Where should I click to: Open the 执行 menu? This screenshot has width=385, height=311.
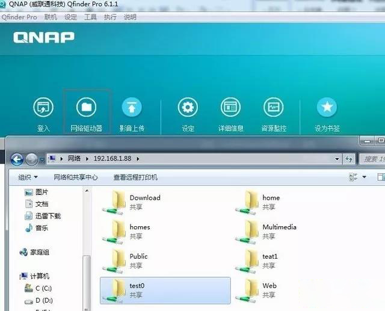point(110,17)
